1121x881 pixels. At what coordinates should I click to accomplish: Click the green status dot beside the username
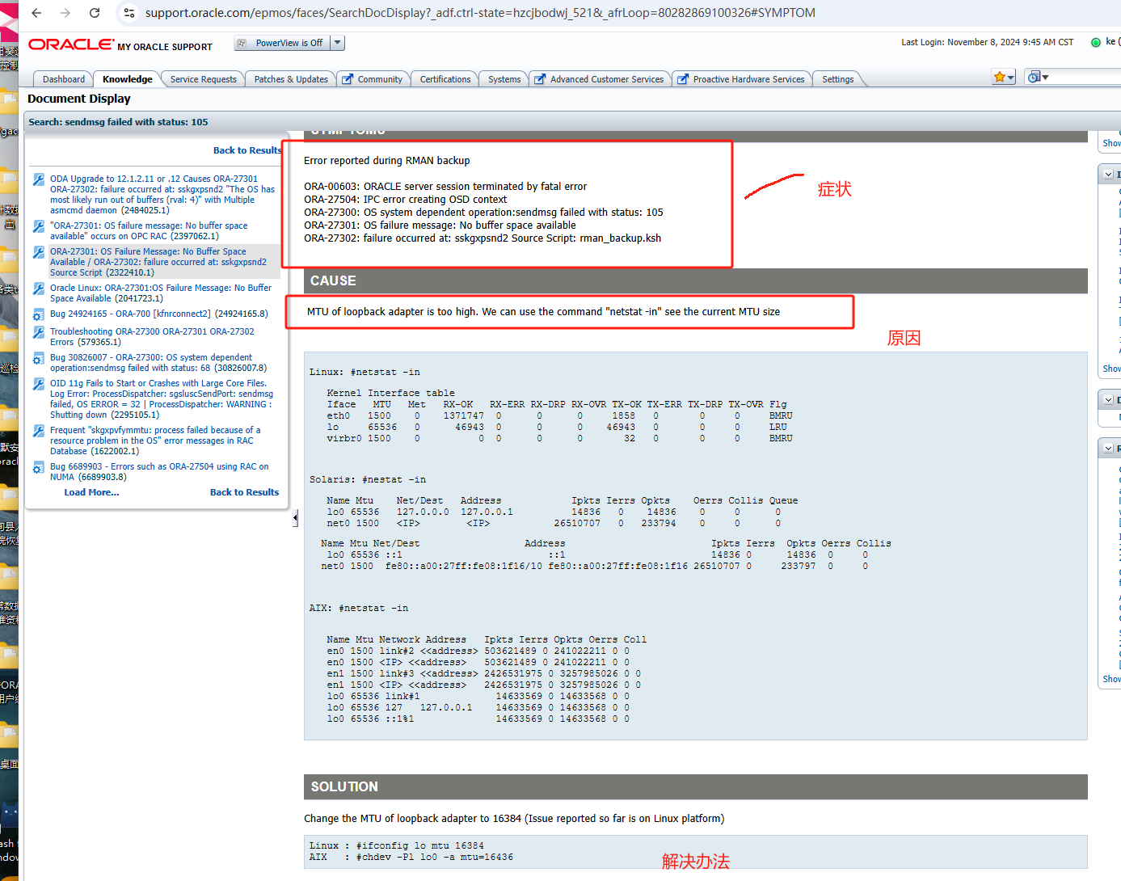tap(1096, 42)
